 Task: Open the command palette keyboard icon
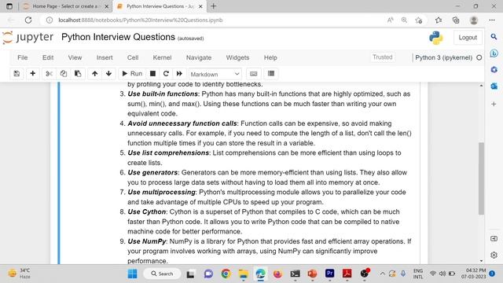pyautogui.click(x=253, y=74)
